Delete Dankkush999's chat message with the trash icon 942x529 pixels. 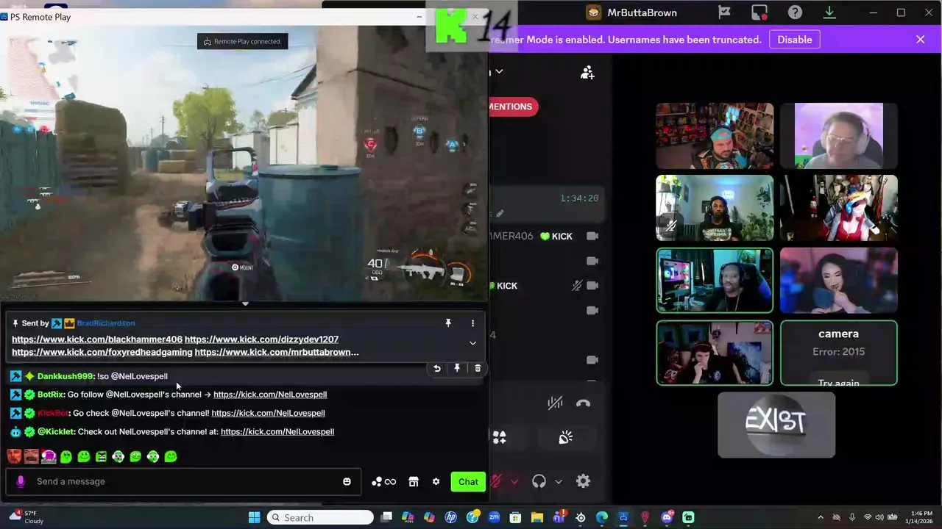[478, 368]
